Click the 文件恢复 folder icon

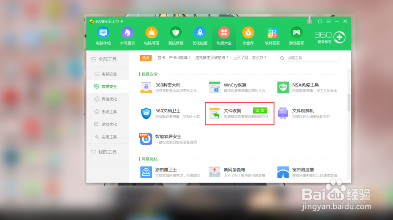215,113
